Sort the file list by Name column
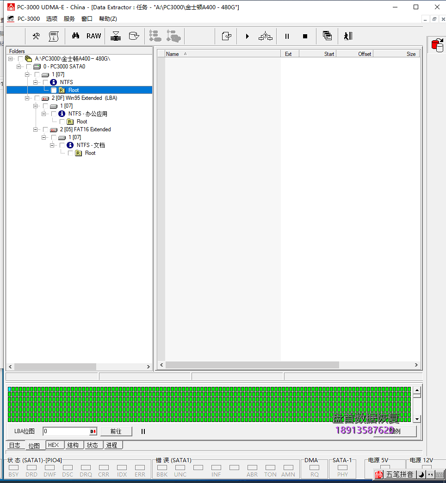446x483 pixels. tap(223, 54)
